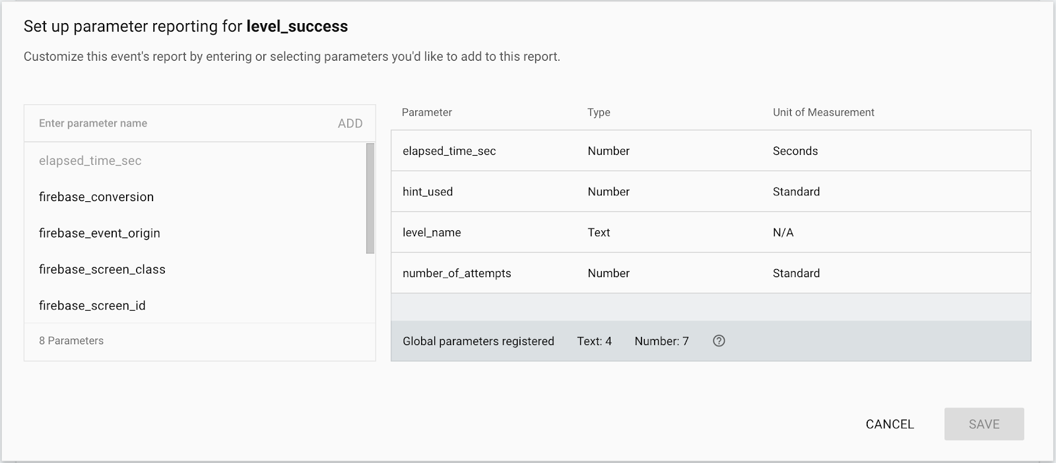Pick firebase_screen_id from the parameter list

point(92,306)
